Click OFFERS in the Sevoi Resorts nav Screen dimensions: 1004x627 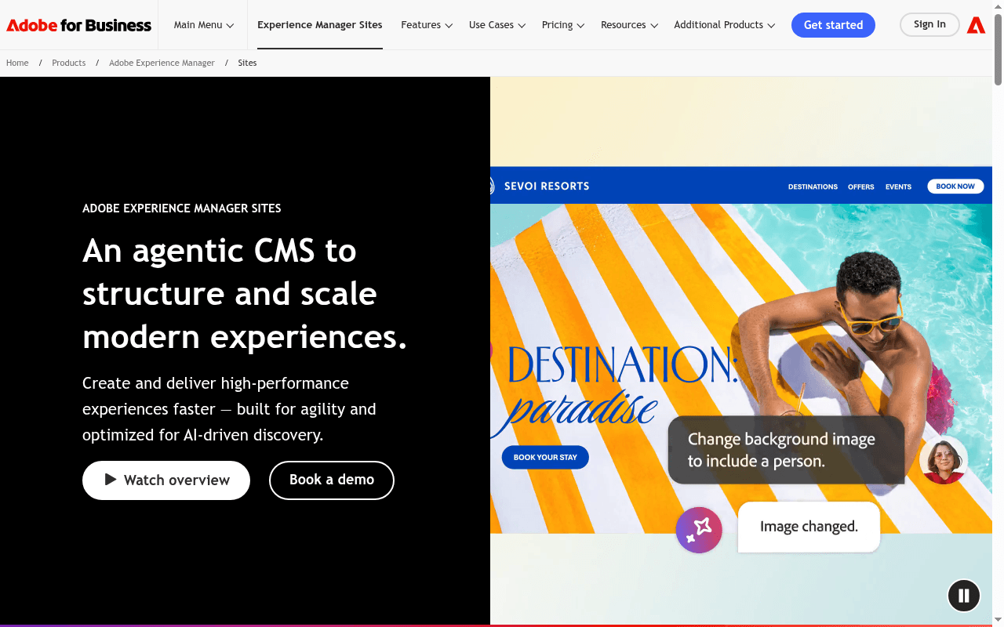[861, 187]
